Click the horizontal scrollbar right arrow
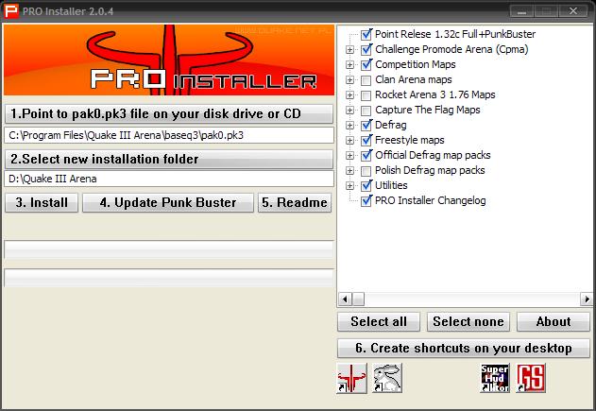The image size is (596, 411). click(x=585, y=299)
